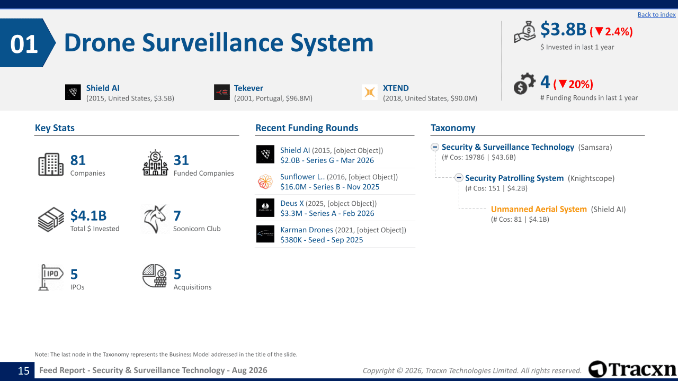Click the $2.0B - Series G - Mar 2026 text

tap(327, 160)
